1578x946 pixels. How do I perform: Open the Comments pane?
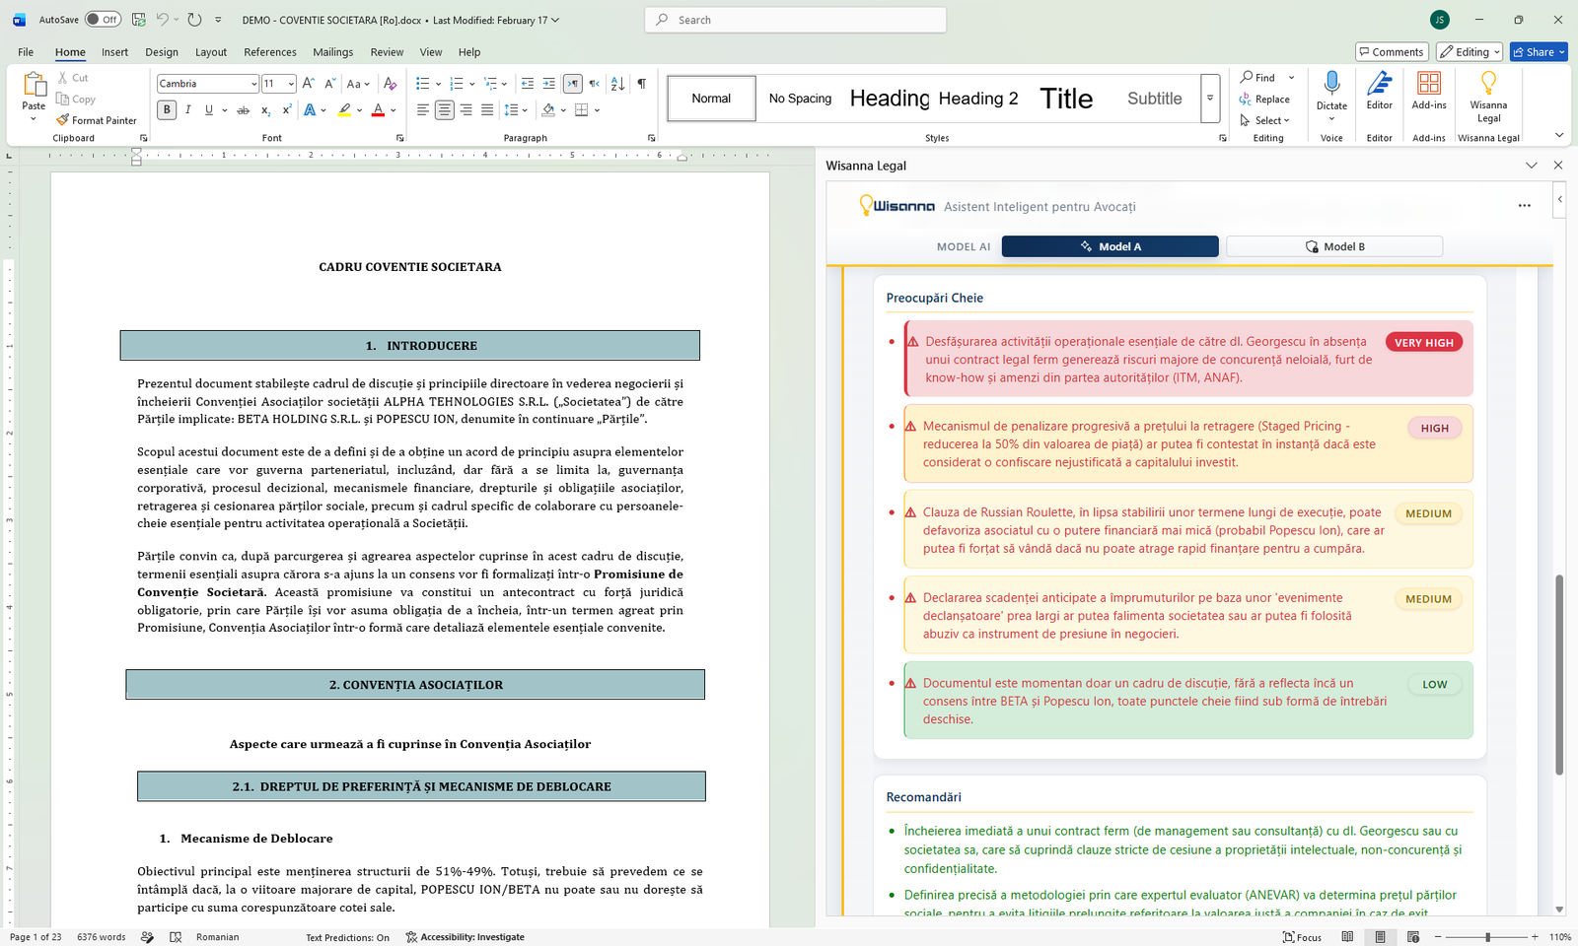click(x=1391, y=52)
